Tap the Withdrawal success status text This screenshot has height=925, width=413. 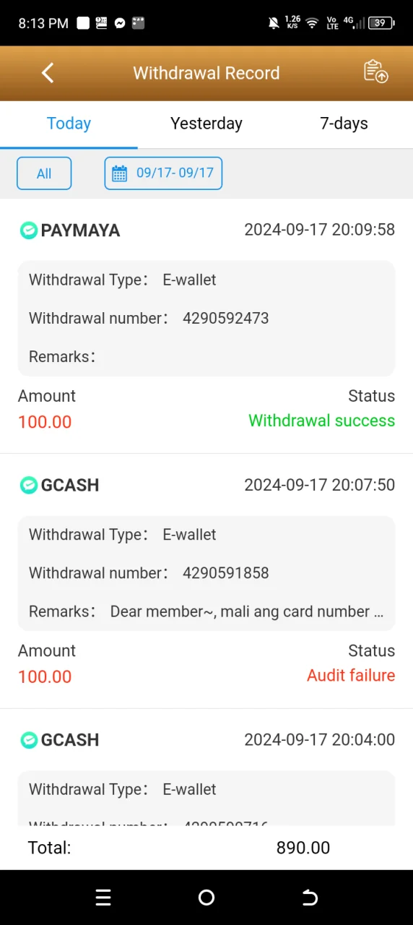[321, 421]
